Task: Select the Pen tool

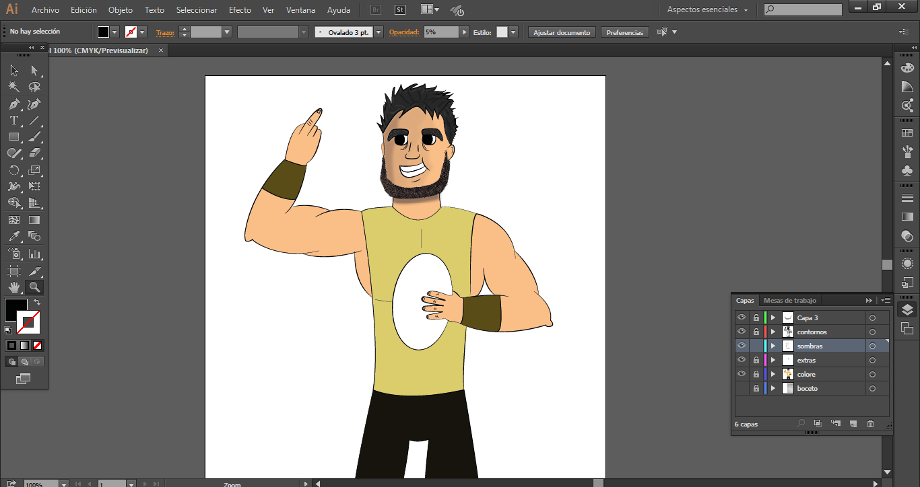Action: (13, 104)
